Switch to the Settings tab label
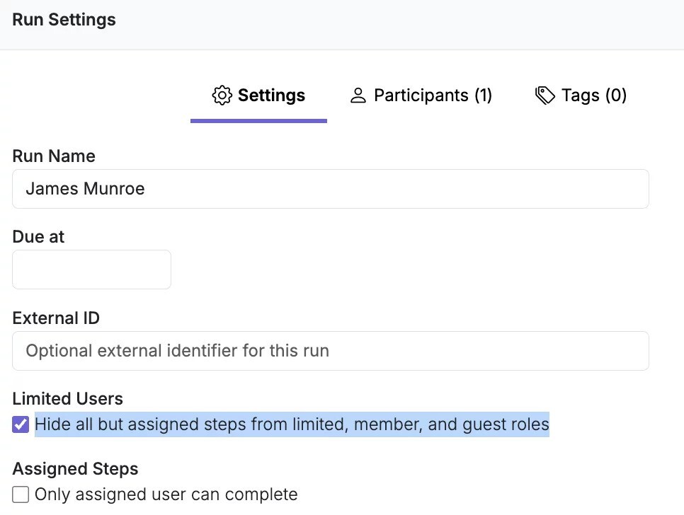684x515 pixels. 271,96
